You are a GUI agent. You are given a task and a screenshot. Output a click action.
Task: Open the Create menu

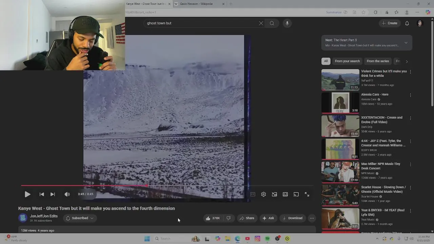(x=389, y=23)
